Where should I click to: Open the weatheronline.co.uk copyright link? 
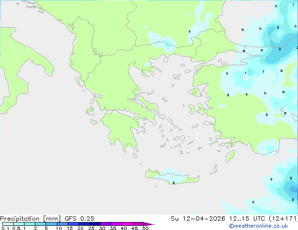[259, 226]
